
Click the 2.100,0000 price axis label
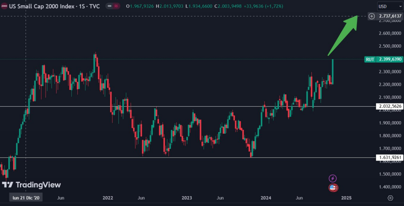coord(390,97)
